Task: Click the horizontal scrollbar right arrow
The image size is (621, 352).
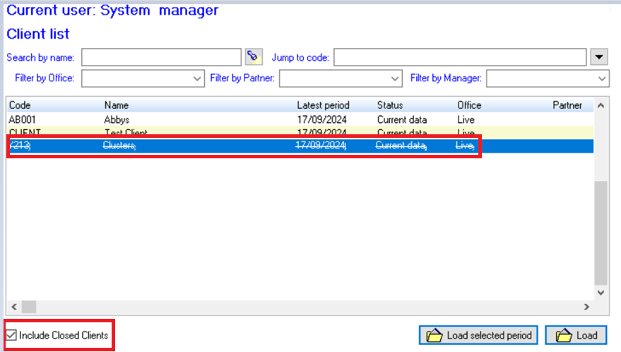Action: click(x=586, y=307)
